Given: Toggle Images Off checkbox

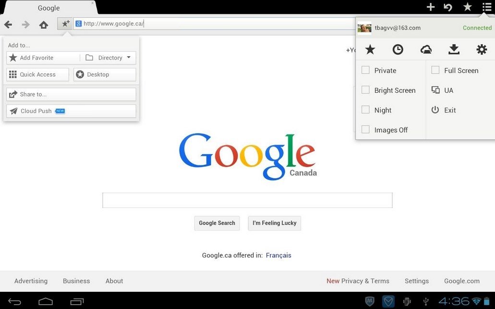Looking at the screenshot, I should coord(365,130).
